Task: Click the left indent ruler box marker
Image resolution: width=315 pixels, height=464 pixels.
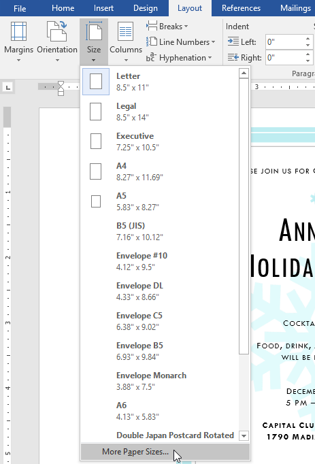Action: (61, 93)
